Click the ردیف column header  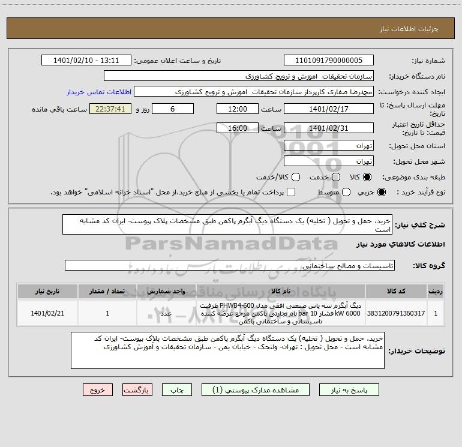pyautogui.click(x=436, y=291)
